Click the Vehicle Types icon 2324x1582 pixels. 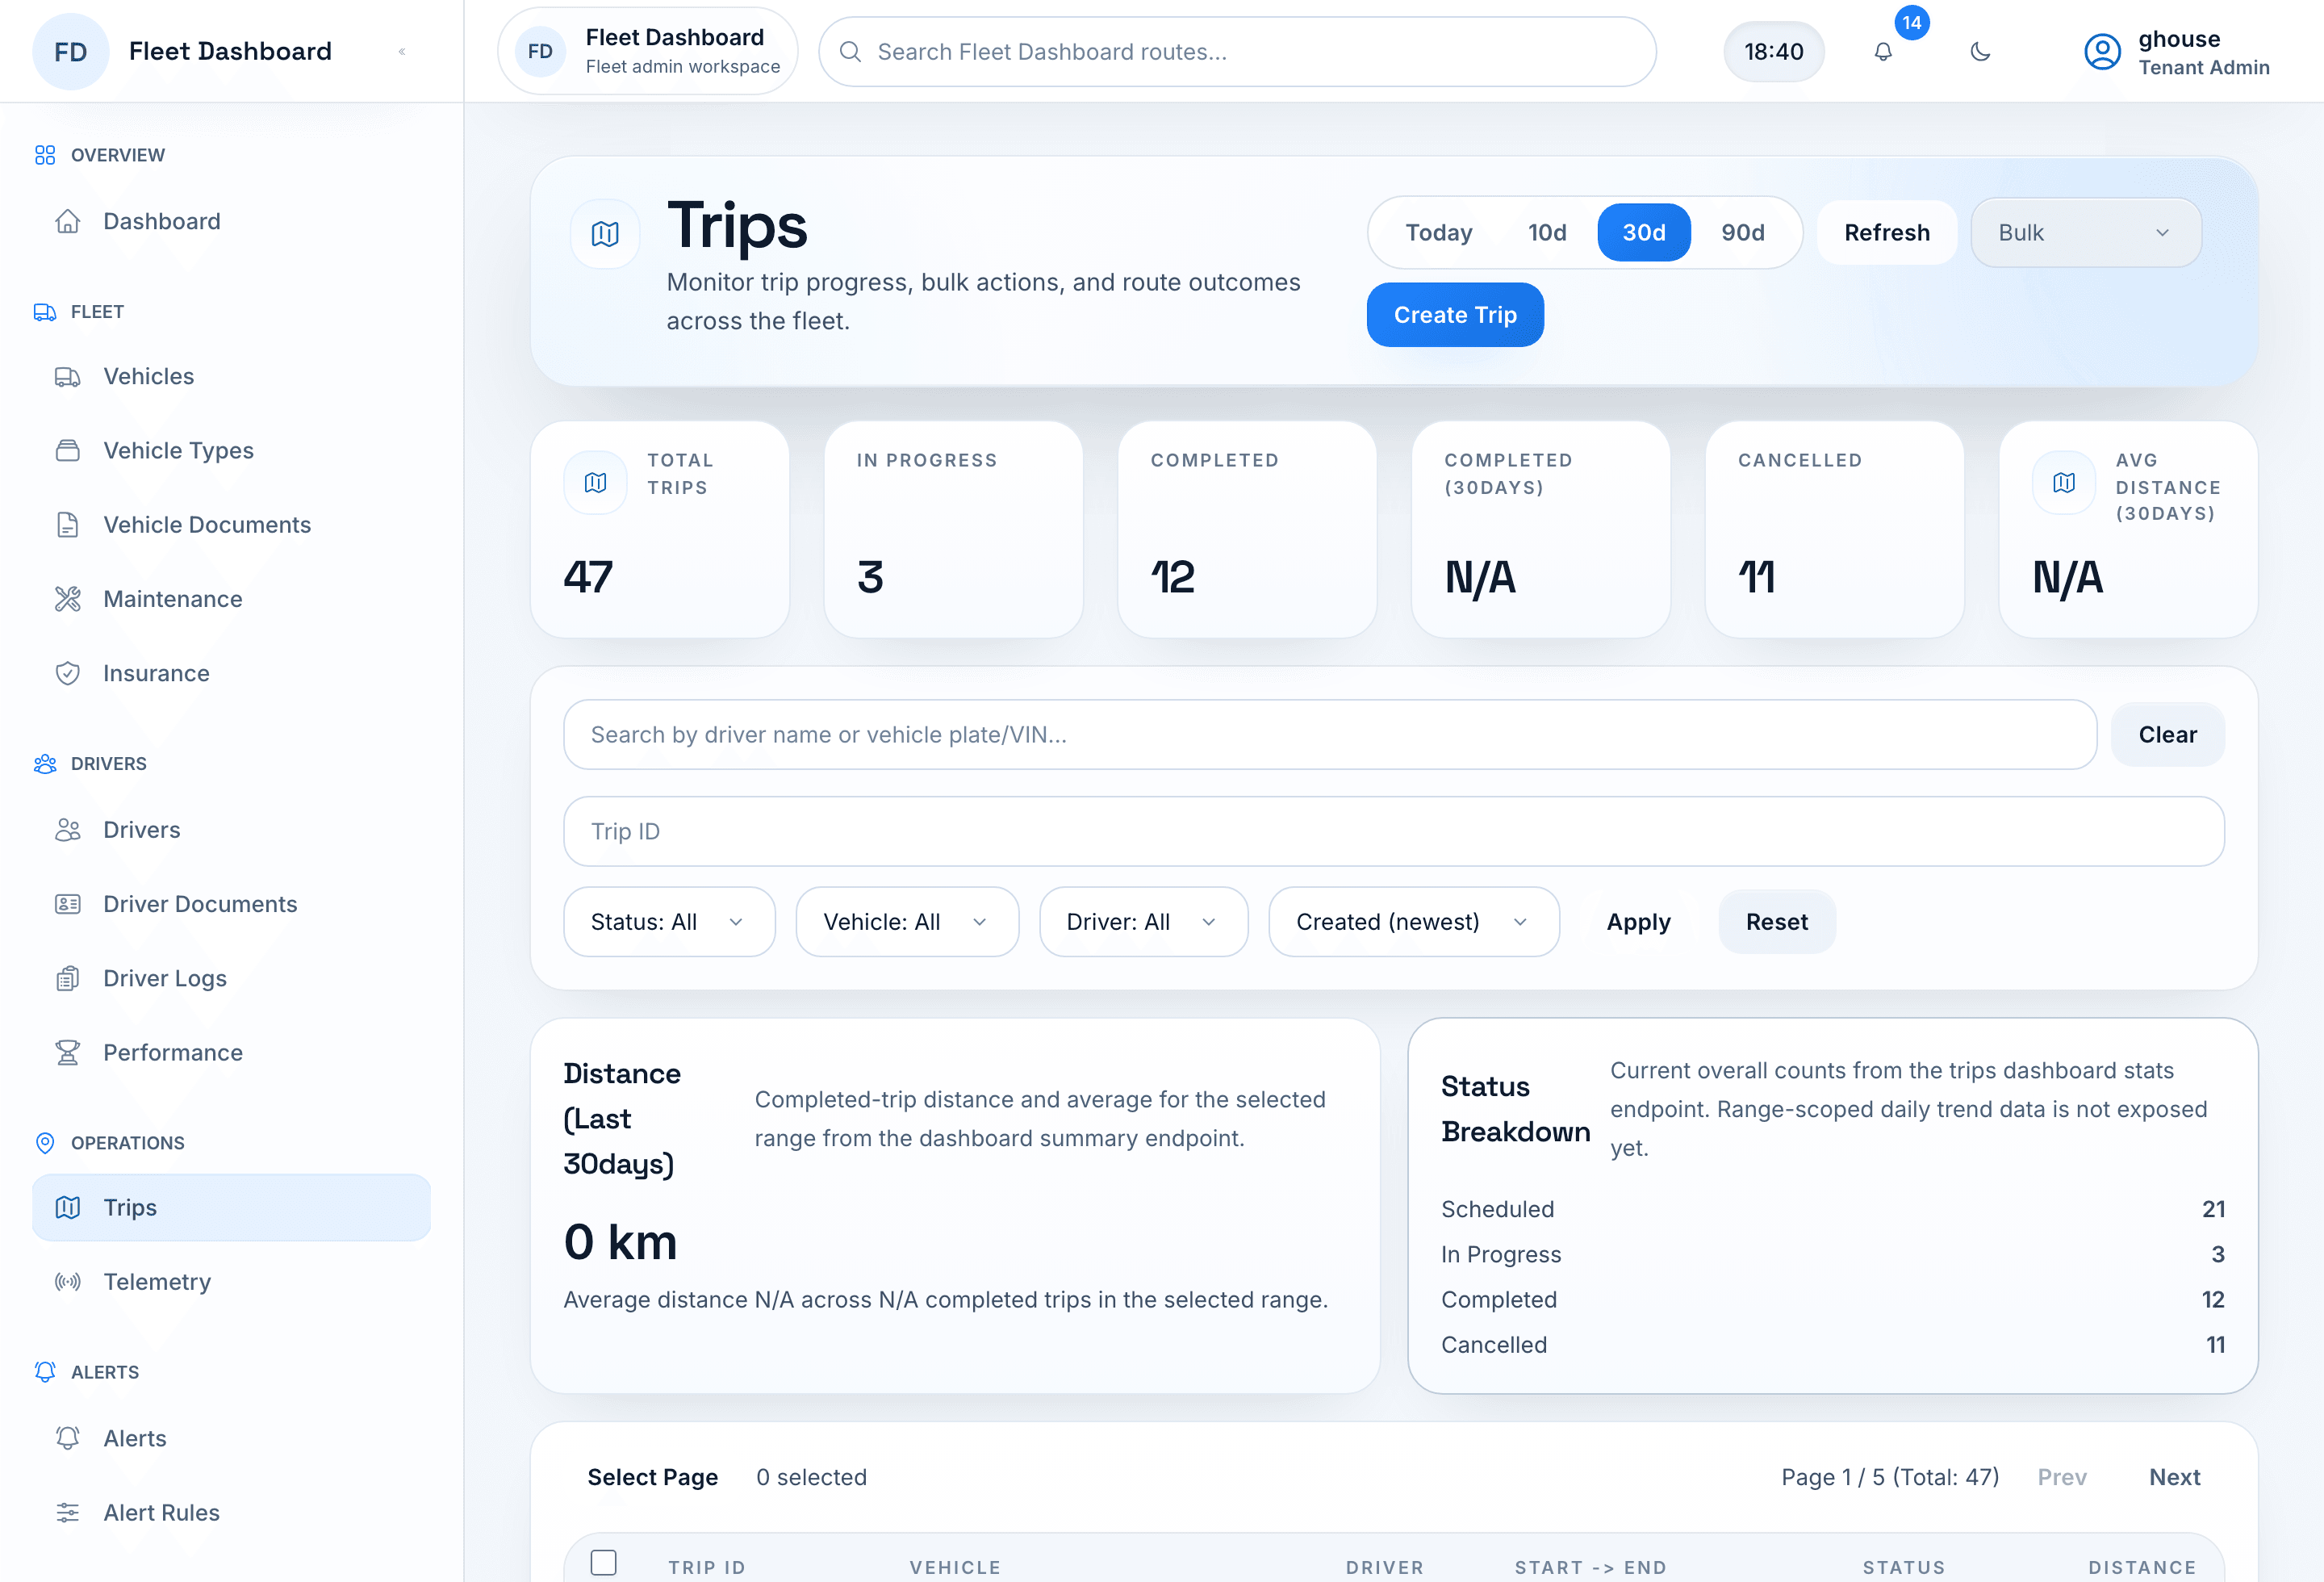67,451
